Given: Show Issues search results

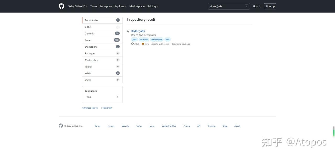Looking at the screenshot, I should coord(102,40).
